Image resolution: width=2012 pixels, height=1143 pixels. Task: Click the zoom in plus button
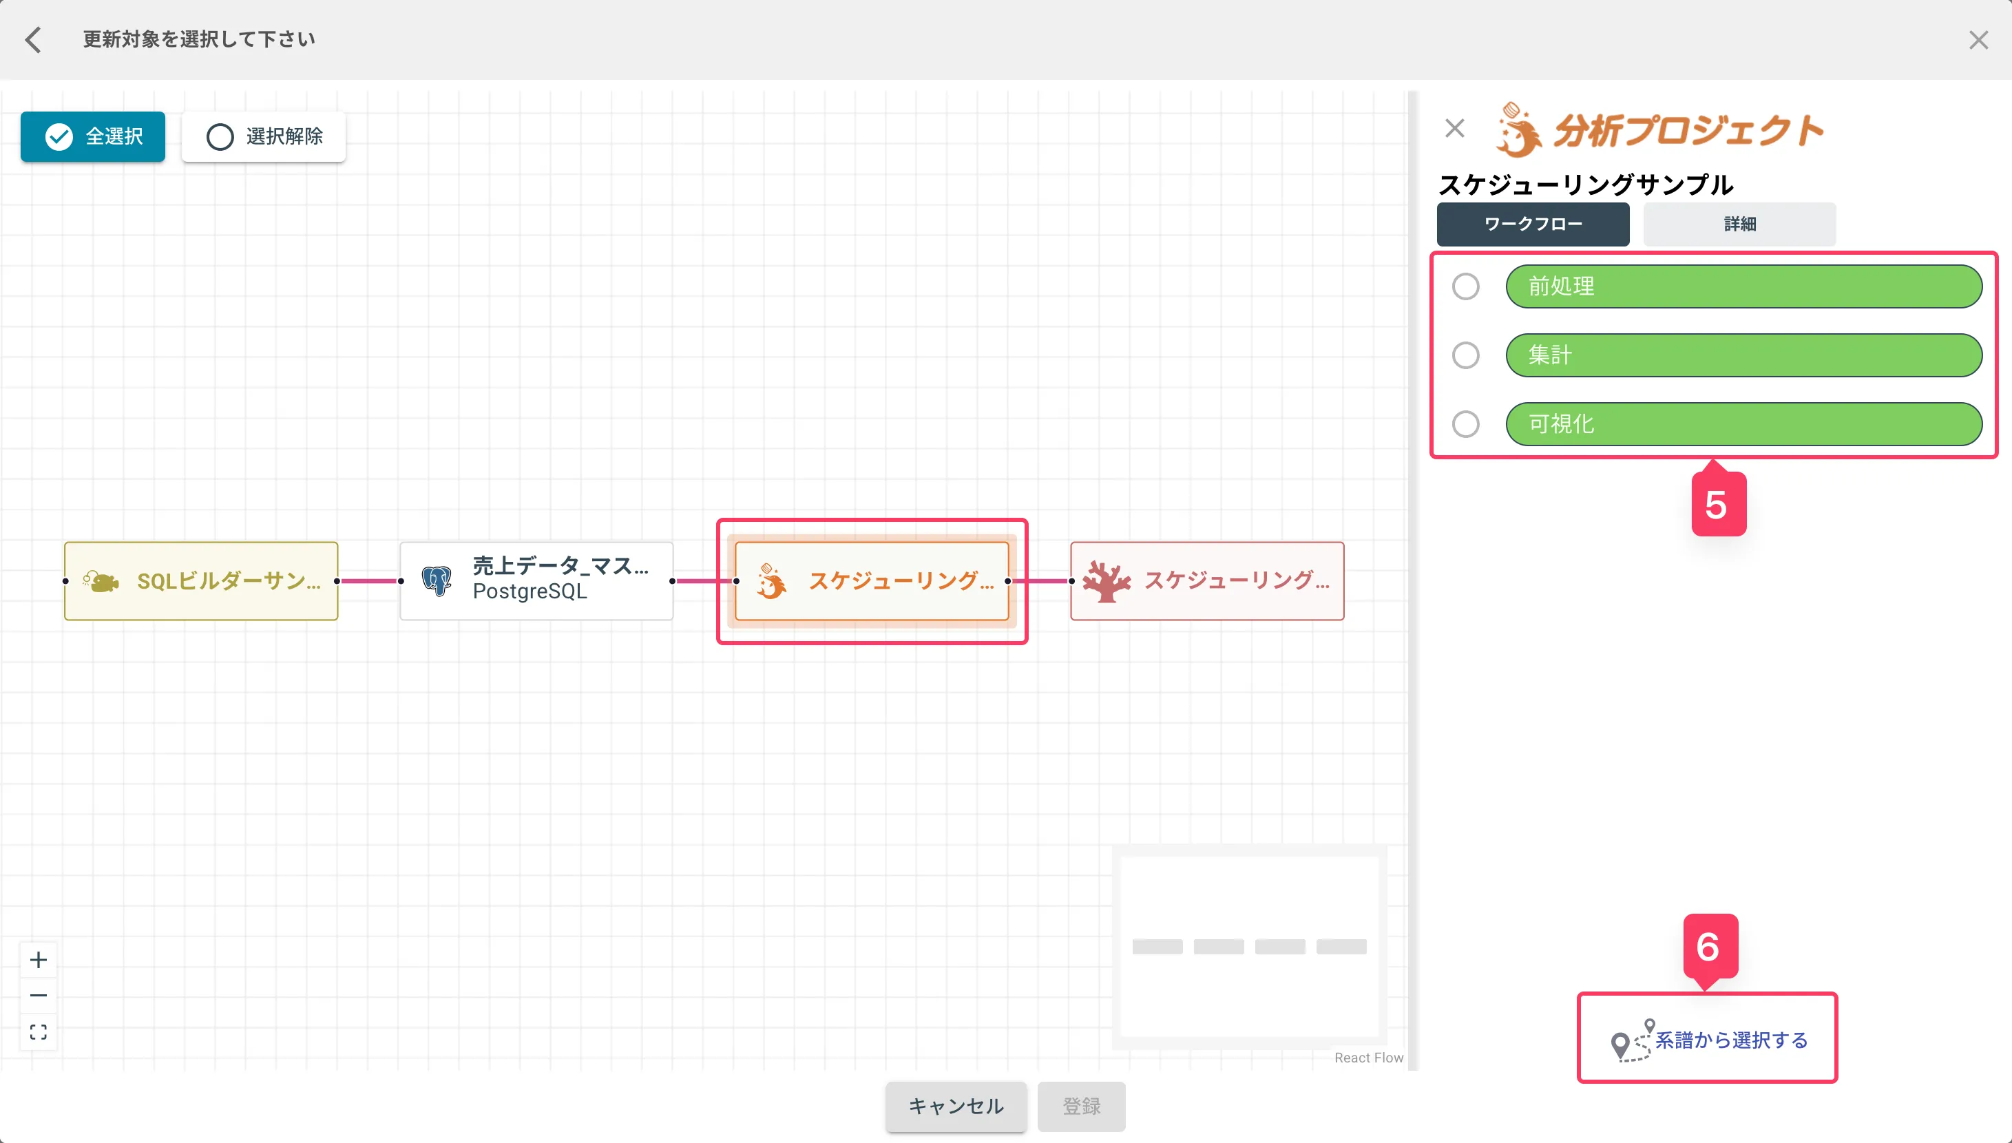[39, 959]
